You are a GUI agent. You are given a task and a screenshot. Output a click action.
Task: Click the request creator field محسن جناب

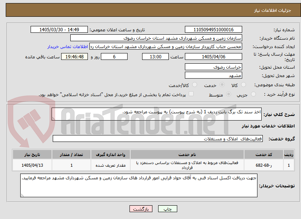pyautogui.click(x=166, y=47)
